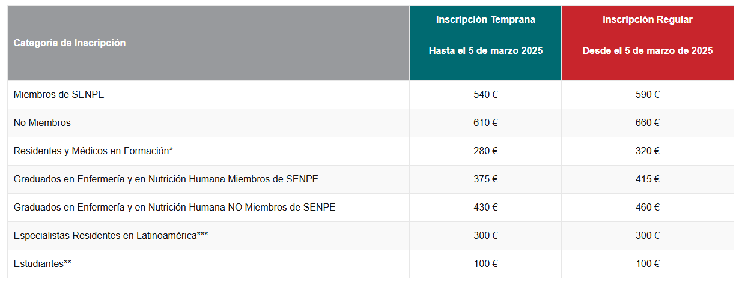This screenshot has width=742, height=288.
Task: Click the No Miembros row label
Action: 42,123
